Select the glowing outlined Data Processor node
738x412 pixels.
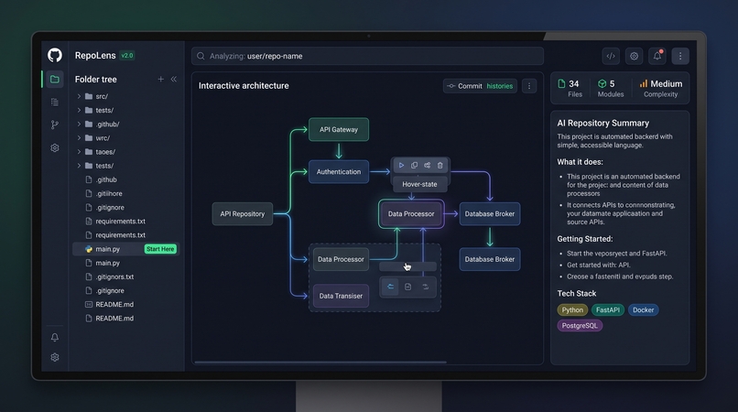point(411,213)
